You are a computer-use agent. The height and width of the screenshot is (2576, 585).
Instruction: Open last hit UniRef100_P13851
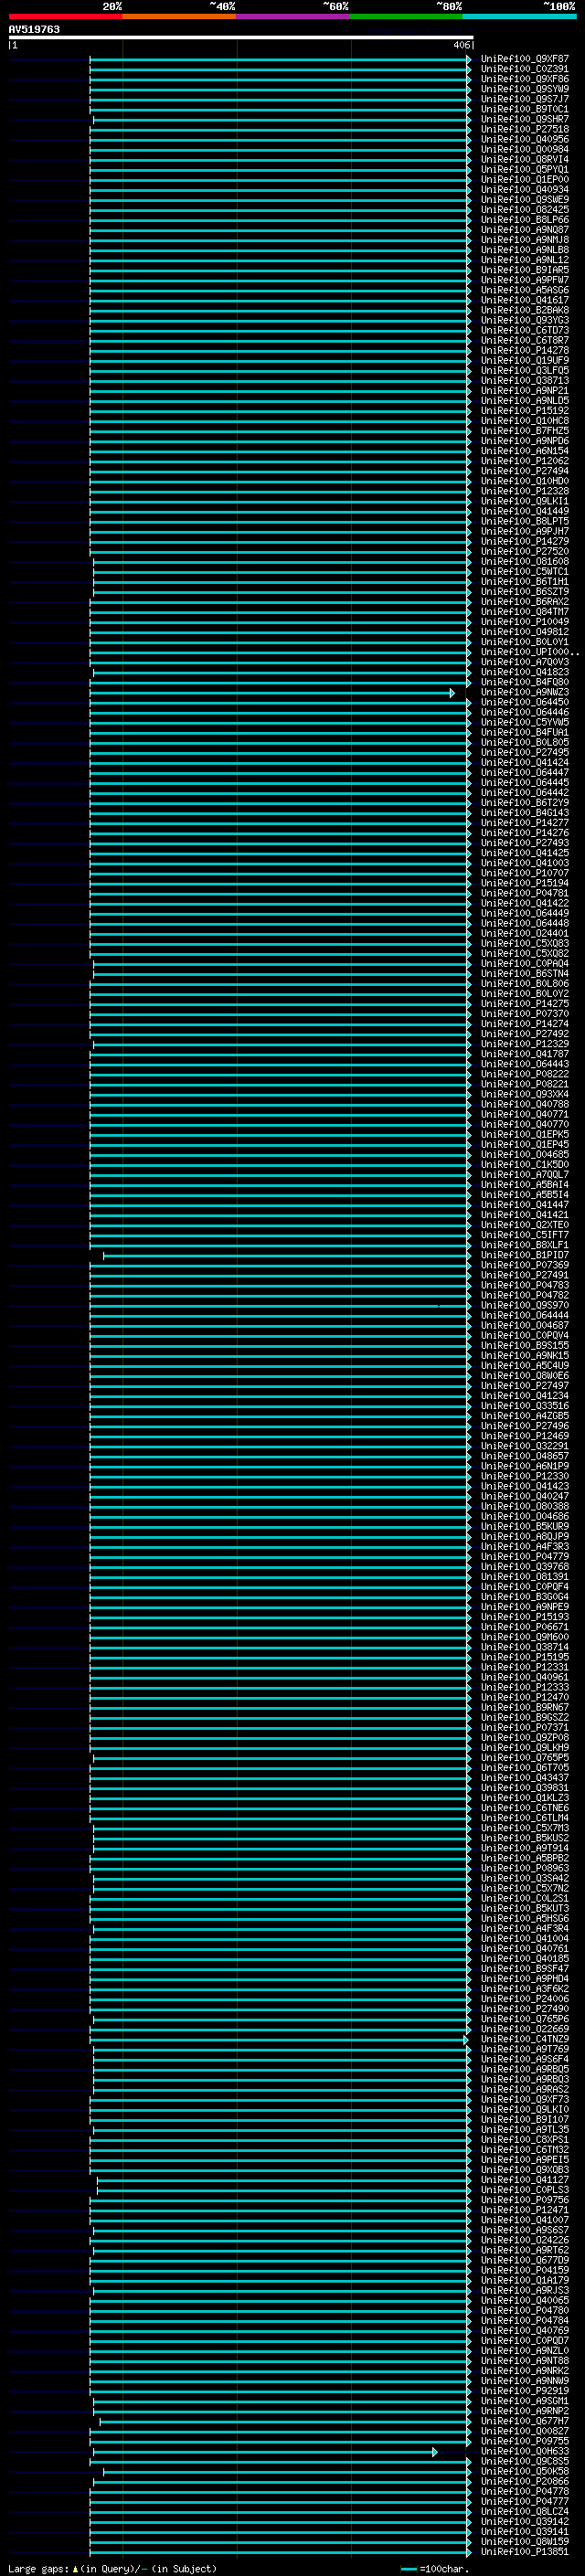tap(524, 2551)
